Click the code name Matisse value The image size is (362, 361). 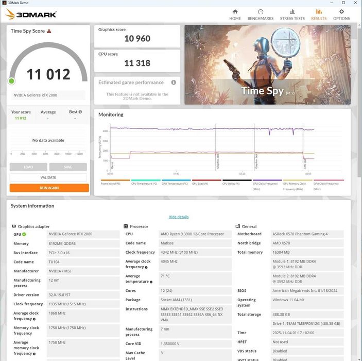195,243
